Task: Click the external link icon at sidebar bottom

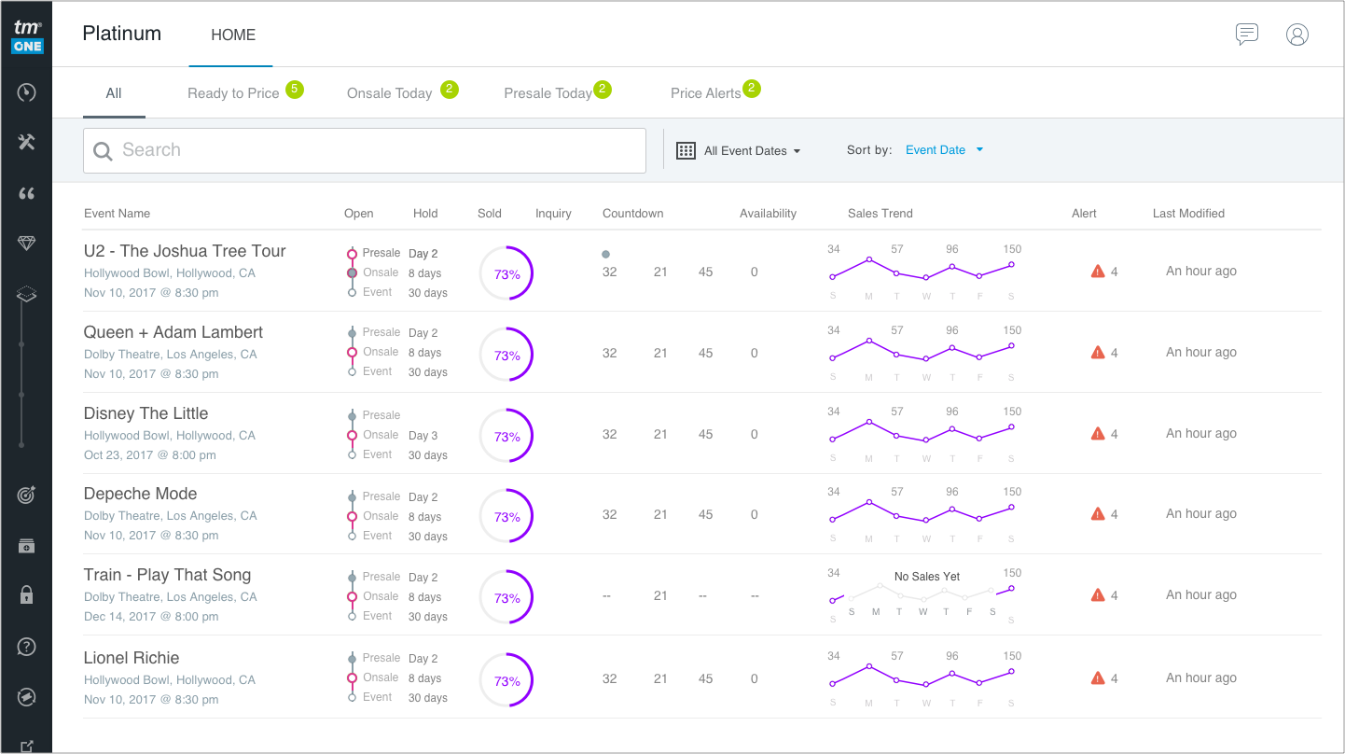Action: coord(26,746)
